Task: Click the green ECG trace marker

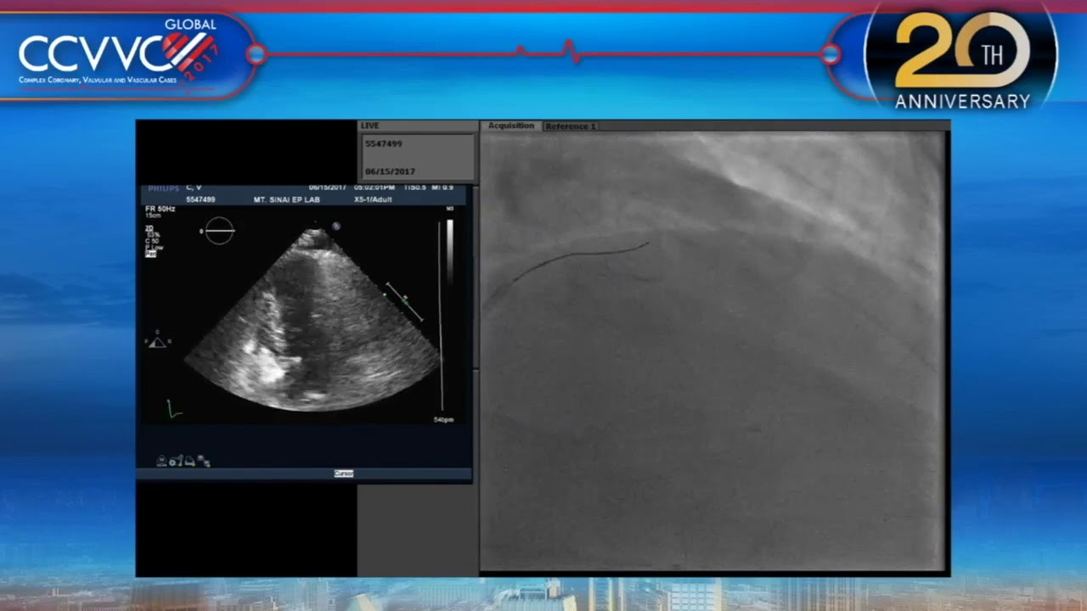Action: pyautogui.click(x=174, y=410)
